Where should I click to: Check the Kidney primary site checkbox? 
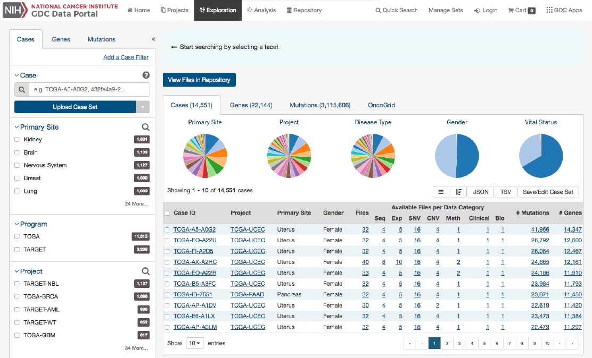tap(17, 140)
